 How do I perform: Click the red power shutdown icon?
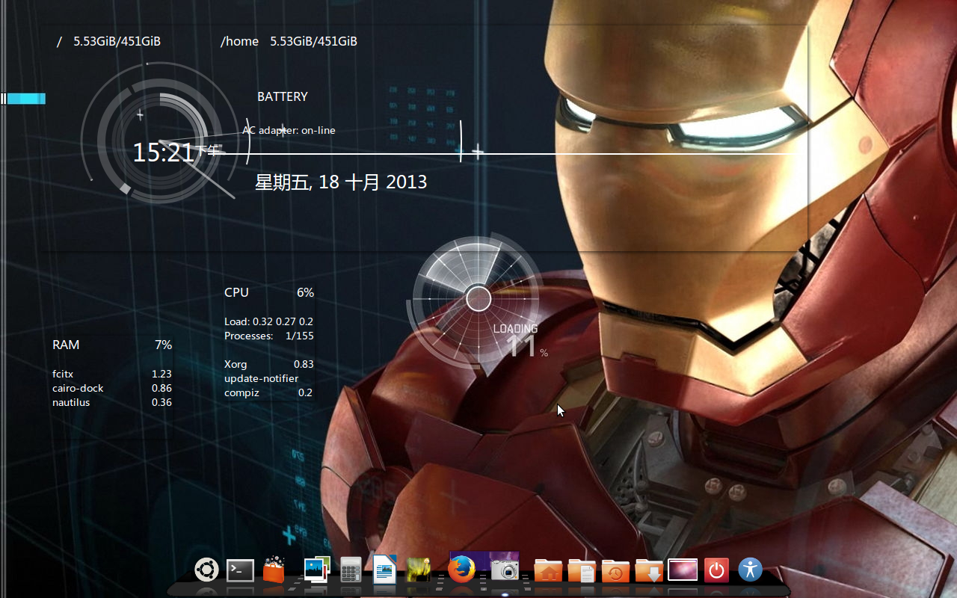(716, 570)
